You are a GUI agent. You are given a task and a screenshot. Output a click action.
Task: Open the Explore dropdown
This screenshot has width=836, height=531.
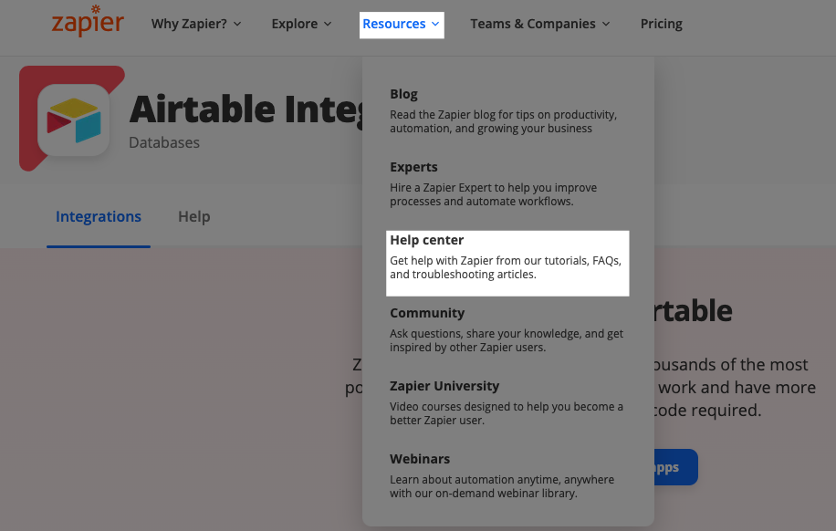pos(301,24)
